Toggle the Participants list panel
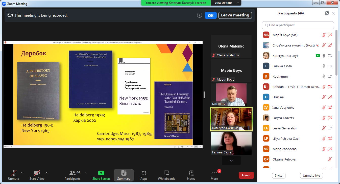340x184 pixels. 72,175
